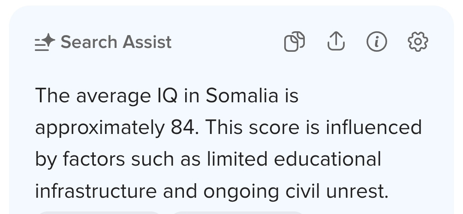Tap the phrase "civil unrest" in the answer
The image size is (463, 214).
(338, 190)
